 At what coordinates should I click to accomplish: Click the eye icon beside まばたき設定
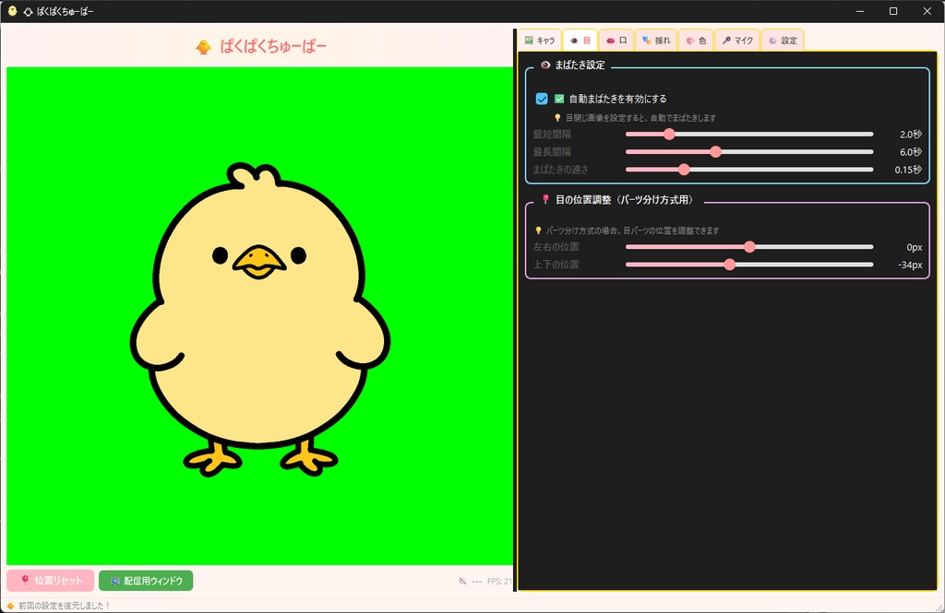coord(545,65)
